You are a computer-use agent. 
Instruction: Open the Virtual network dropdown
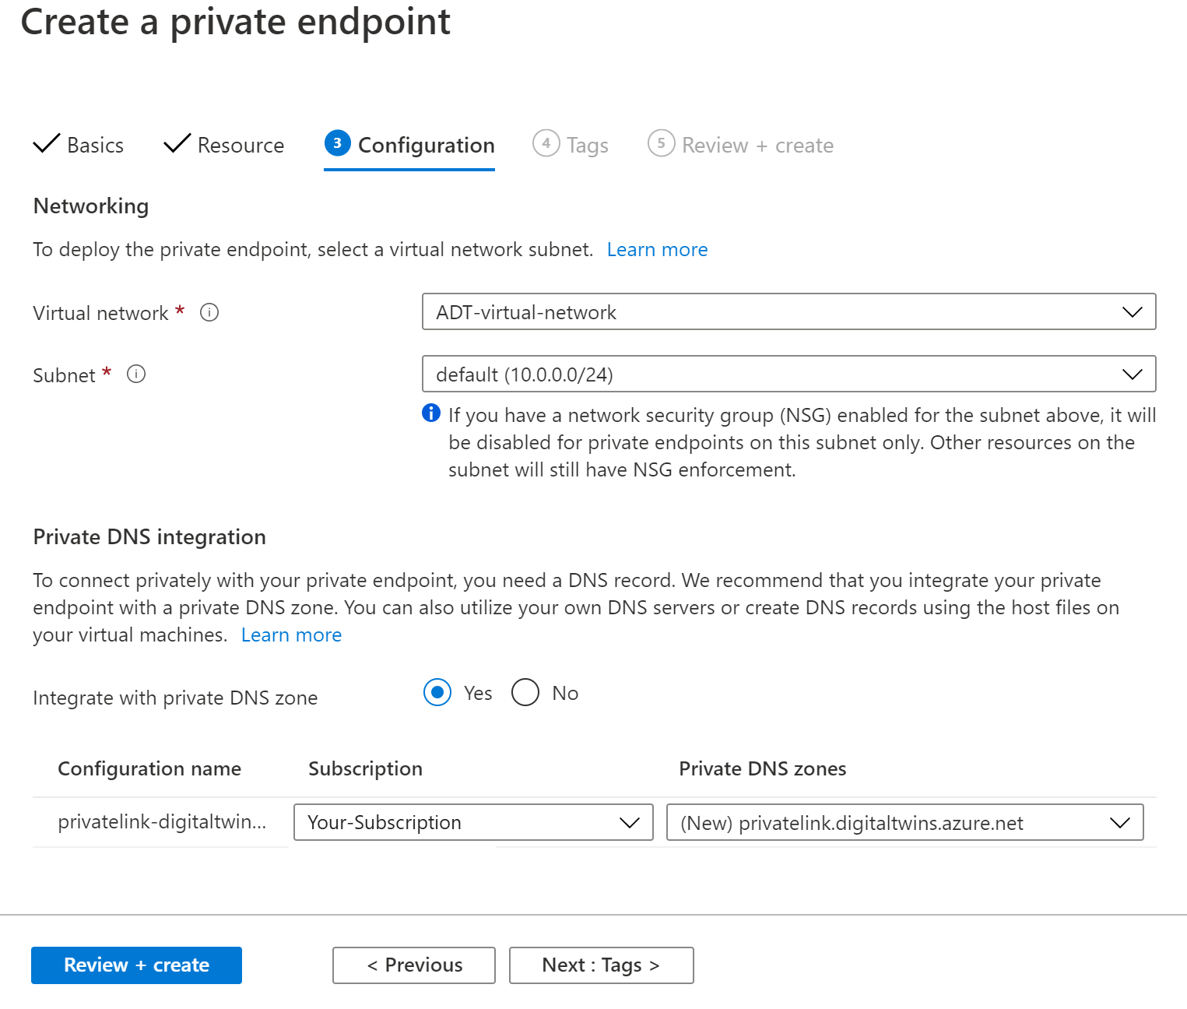[788, 311]
